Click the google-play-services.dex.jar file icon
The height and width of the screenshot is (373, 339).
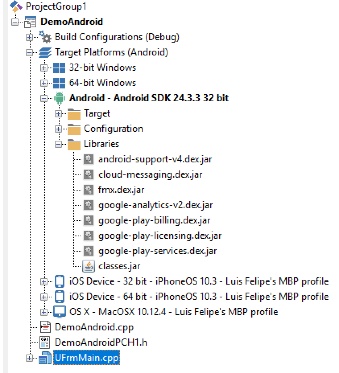[89, 251]
